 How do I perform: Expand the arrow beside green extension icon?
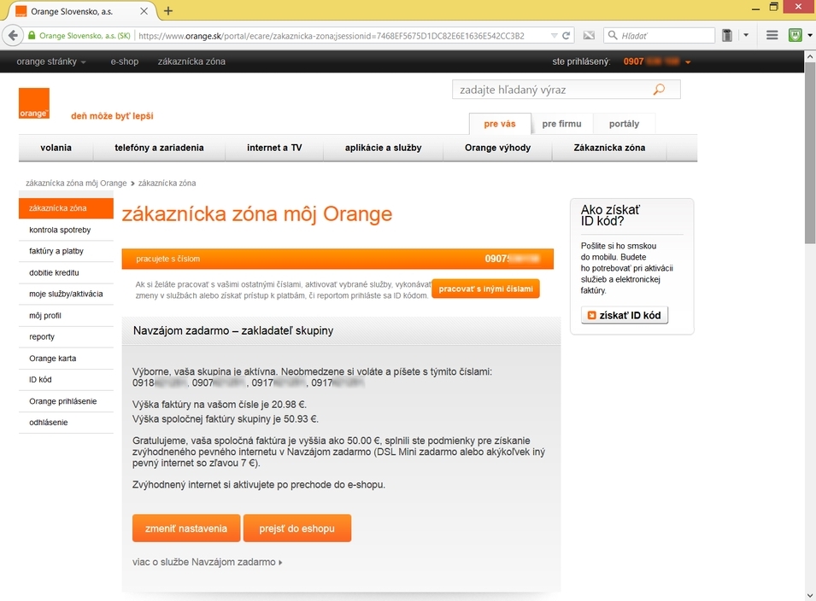(810, 35)
